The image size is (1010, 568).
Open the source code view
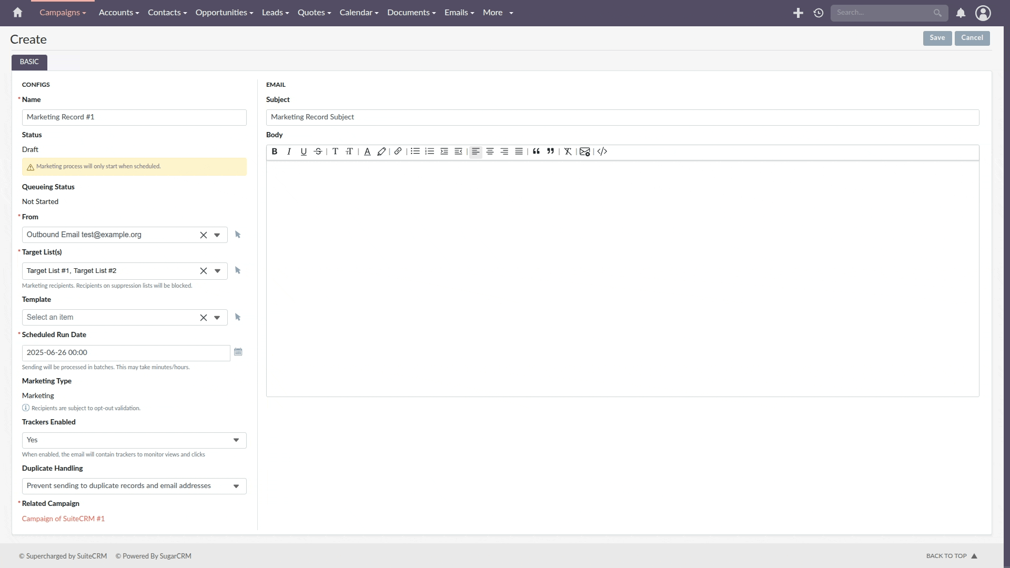(x=602, y=151)
